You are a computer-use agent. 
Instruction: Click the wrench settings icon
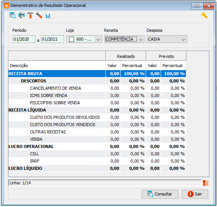pos(39,15)
